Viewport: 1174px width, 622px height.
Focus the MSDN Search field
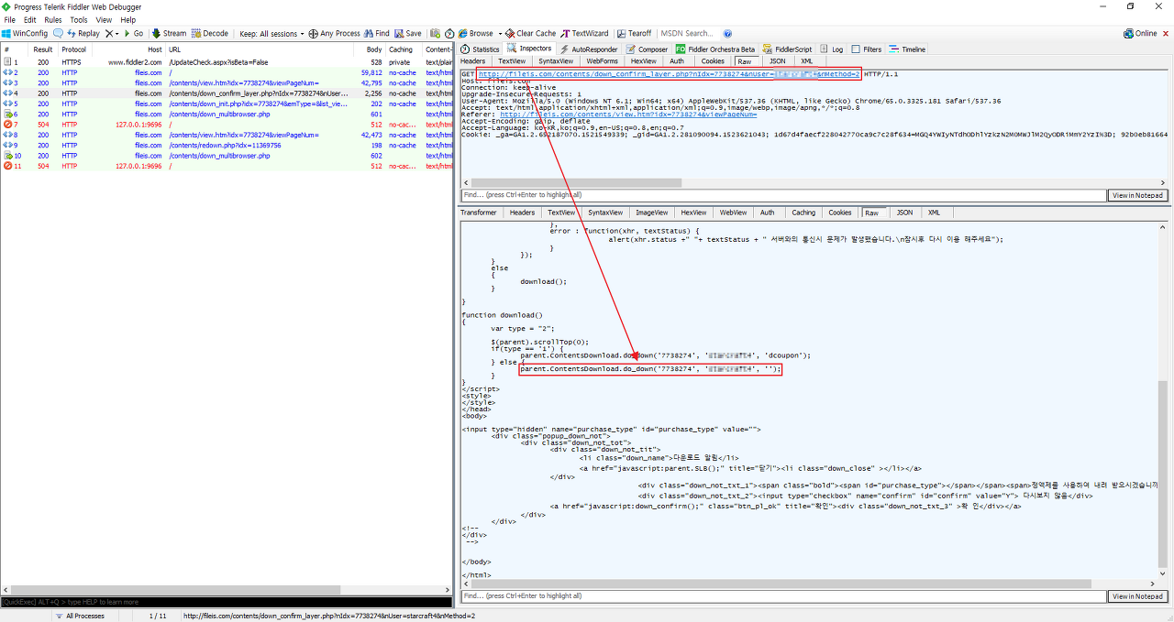pyautogui.click(x=687, y=33)
